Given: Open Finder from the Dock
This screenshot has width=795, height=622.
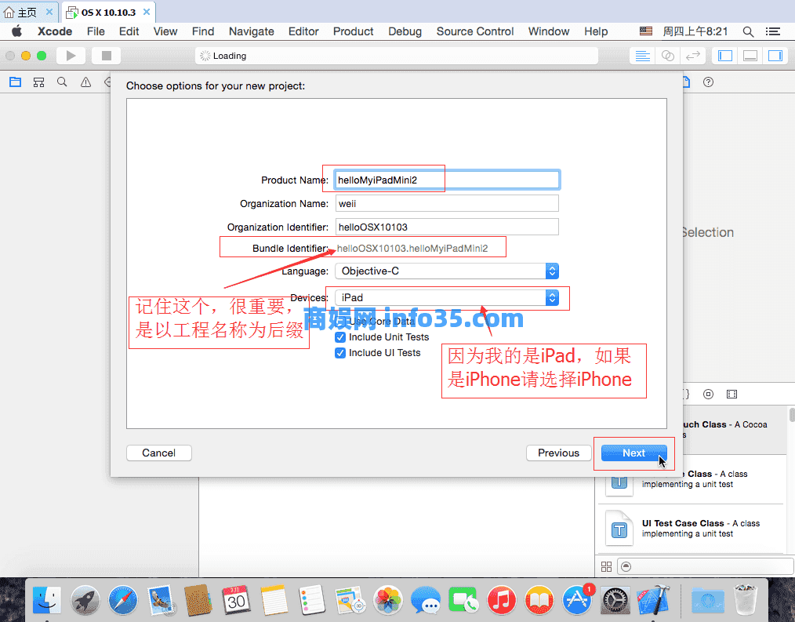Looking at the screenshot, I should pyautogui.click(x=46, y=600).
